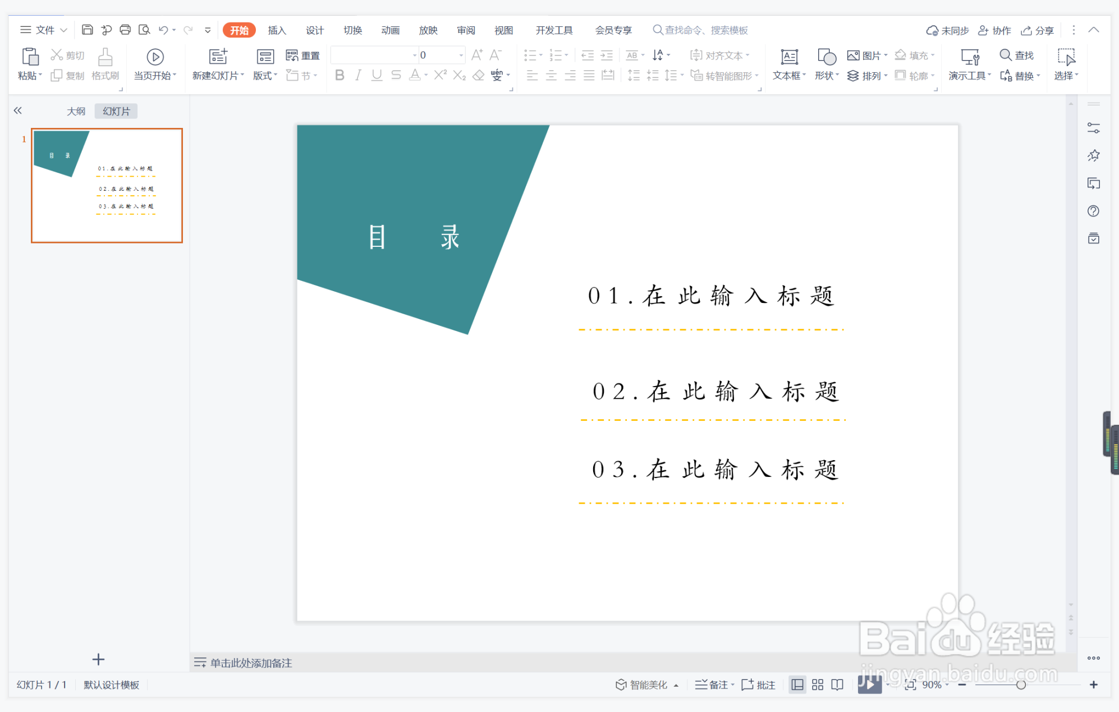Open the Presentation Tools (演示工具) icon
Viewport: 1119px width, 712px height.
[970, 57]
